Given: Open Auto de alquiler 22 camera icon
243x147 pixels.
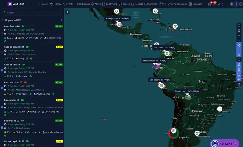Looking at the screenshot, I should (27, 47).
